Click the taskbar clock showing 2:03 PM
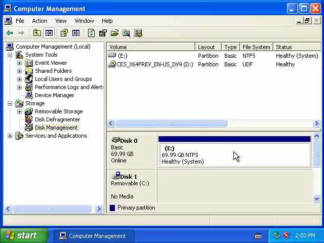This screenshot has height=243, width=324. (305, 235)
